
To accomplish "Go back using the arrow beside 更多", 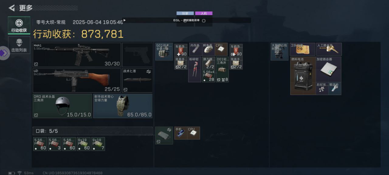I will (12, 8).
